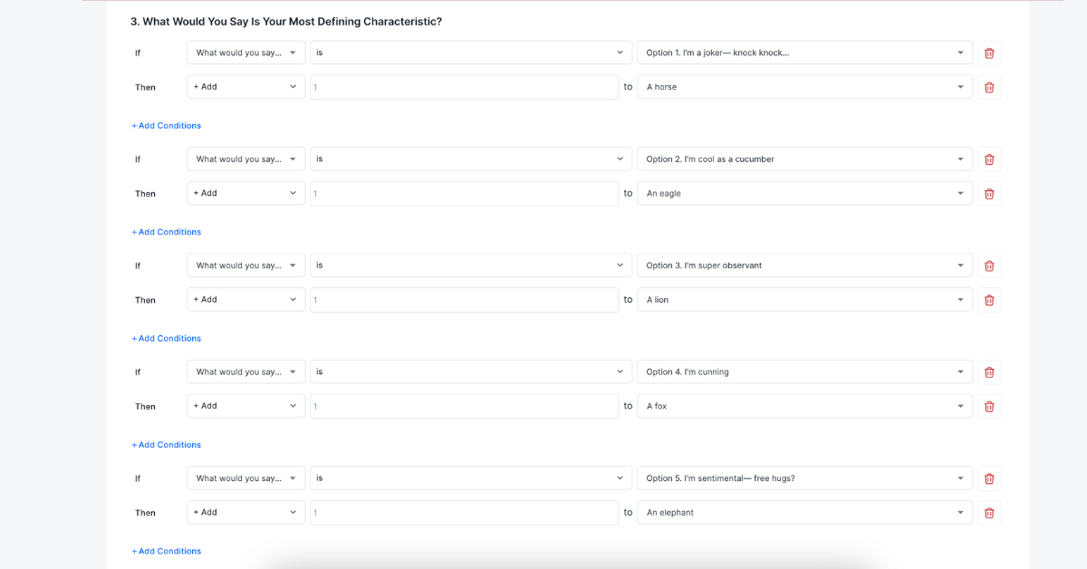The image size is (1087, 569).
Task: Open the 'A horse' outcome dropdown
Action: click(x=804, y=87)
